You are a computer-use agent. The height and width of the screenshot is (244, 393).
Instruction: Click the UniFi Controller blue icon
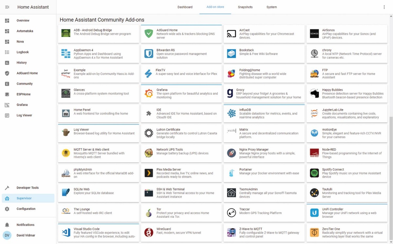[314, 213]
